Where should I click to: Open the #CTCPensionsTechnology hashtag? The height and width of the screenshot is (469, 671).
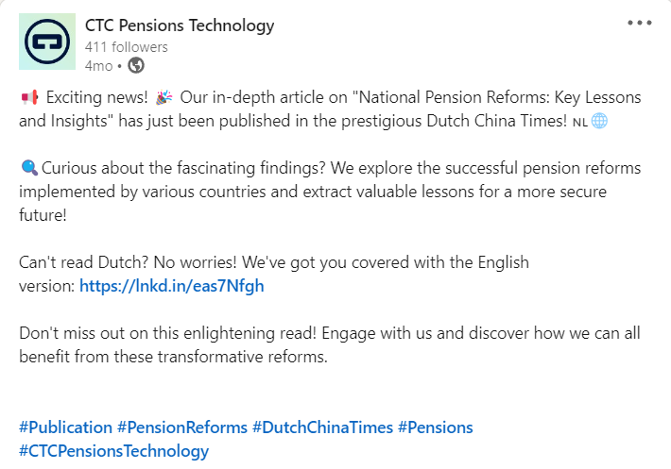pyautogui.click(x=113, y=451)
